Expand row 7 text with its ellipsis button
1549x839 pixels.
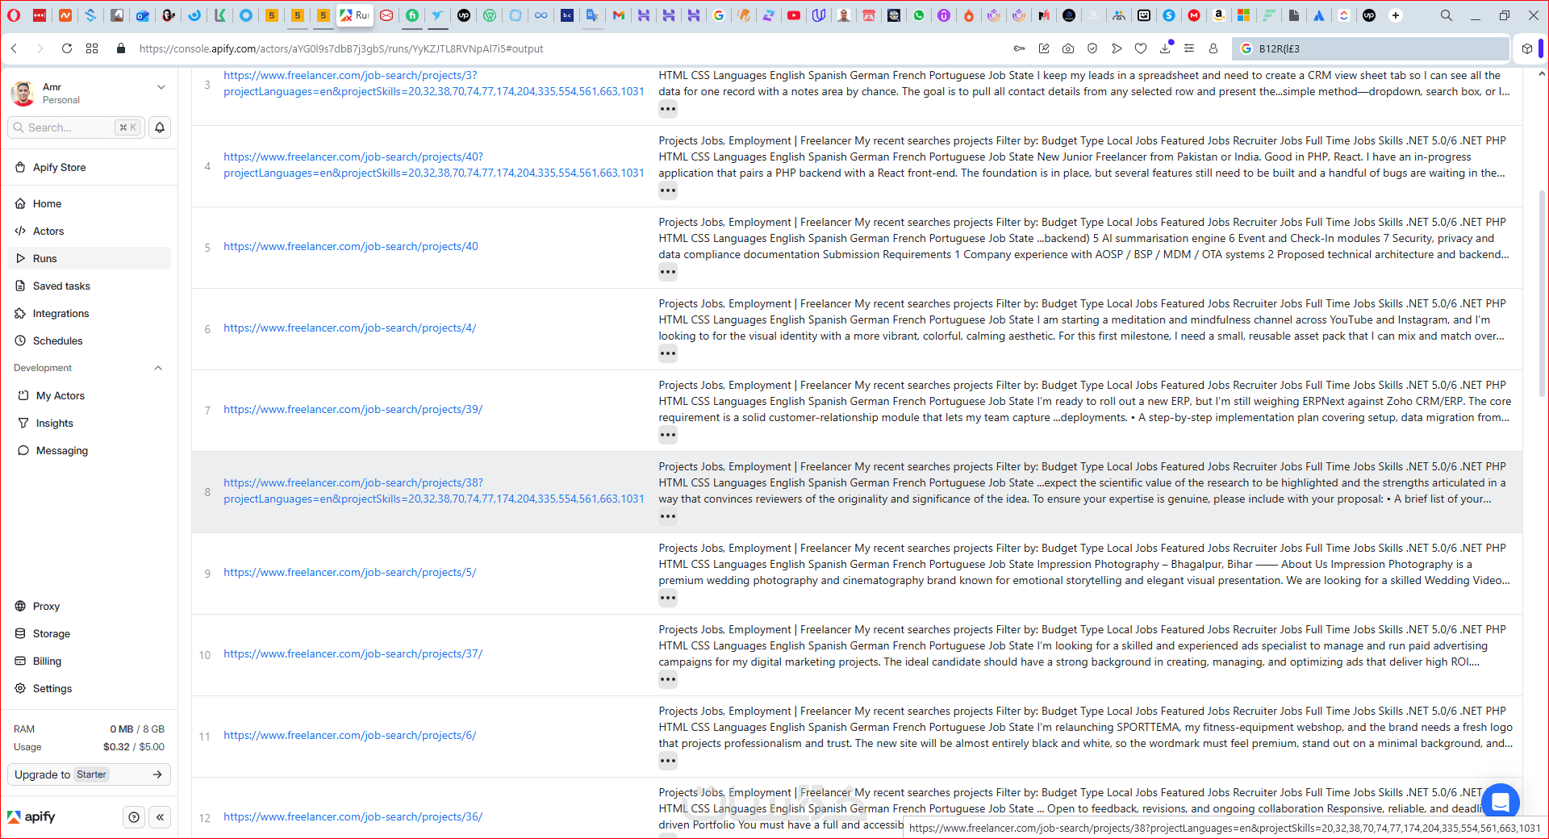[668, 435]
